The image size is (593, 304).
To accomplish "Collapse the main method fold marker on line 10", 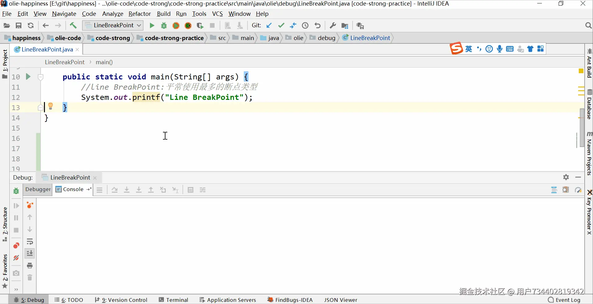I will pos(40,77).
